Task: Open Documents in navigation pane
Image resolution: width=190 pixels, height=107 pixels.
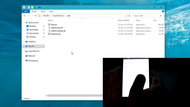Action: [x=34, y=33]
